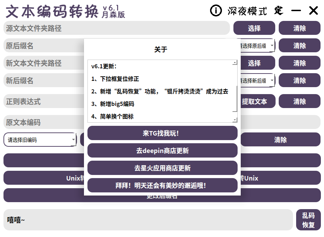The image size is (324, 237).
Task: Click scroll-up arrow in update notes
Action: (235, 62)
